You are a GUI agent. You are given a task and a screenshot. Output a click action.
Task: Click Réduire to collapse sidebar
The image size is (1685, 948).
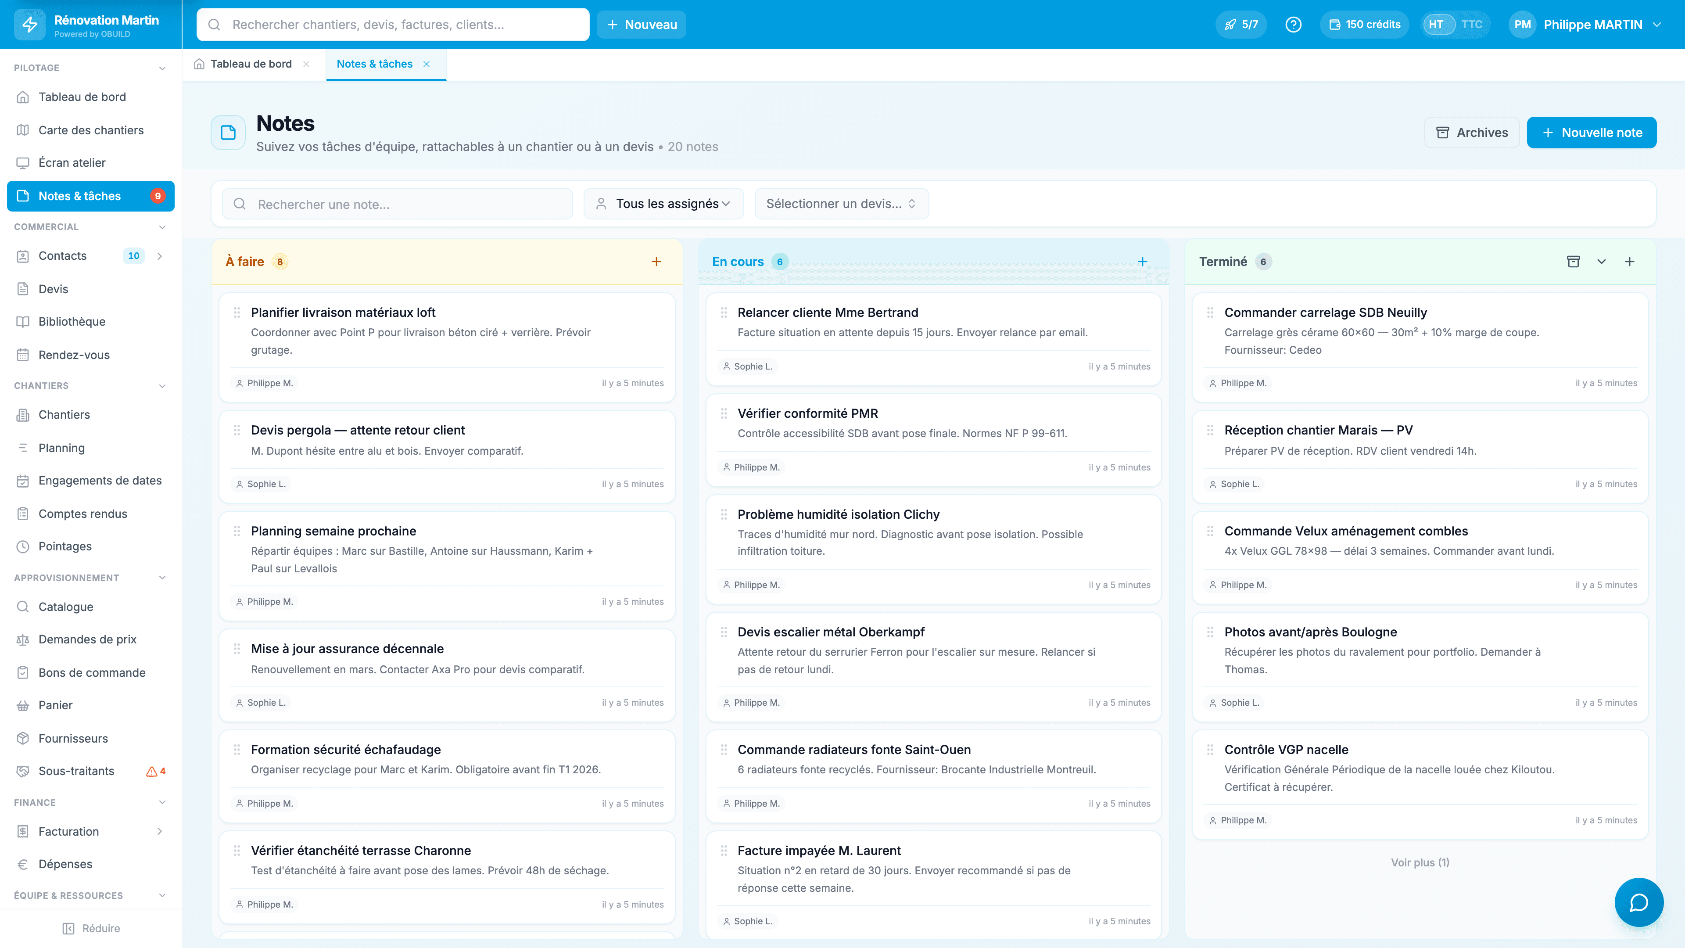click(x=91, y=928)
